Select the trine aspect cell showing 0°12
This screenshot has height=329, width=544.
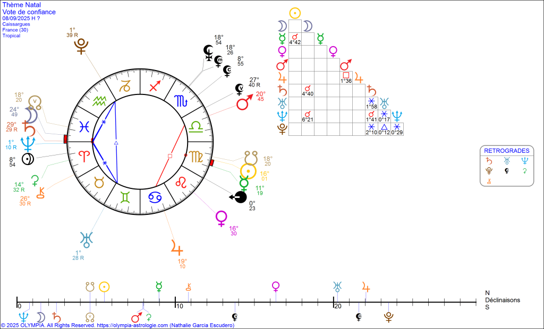tap(384, 129)
